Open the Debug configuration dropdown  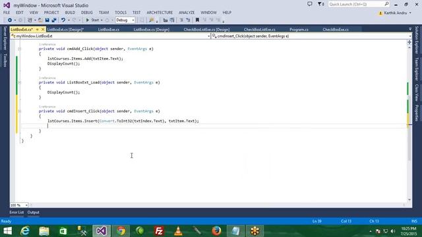pos(125,20)
